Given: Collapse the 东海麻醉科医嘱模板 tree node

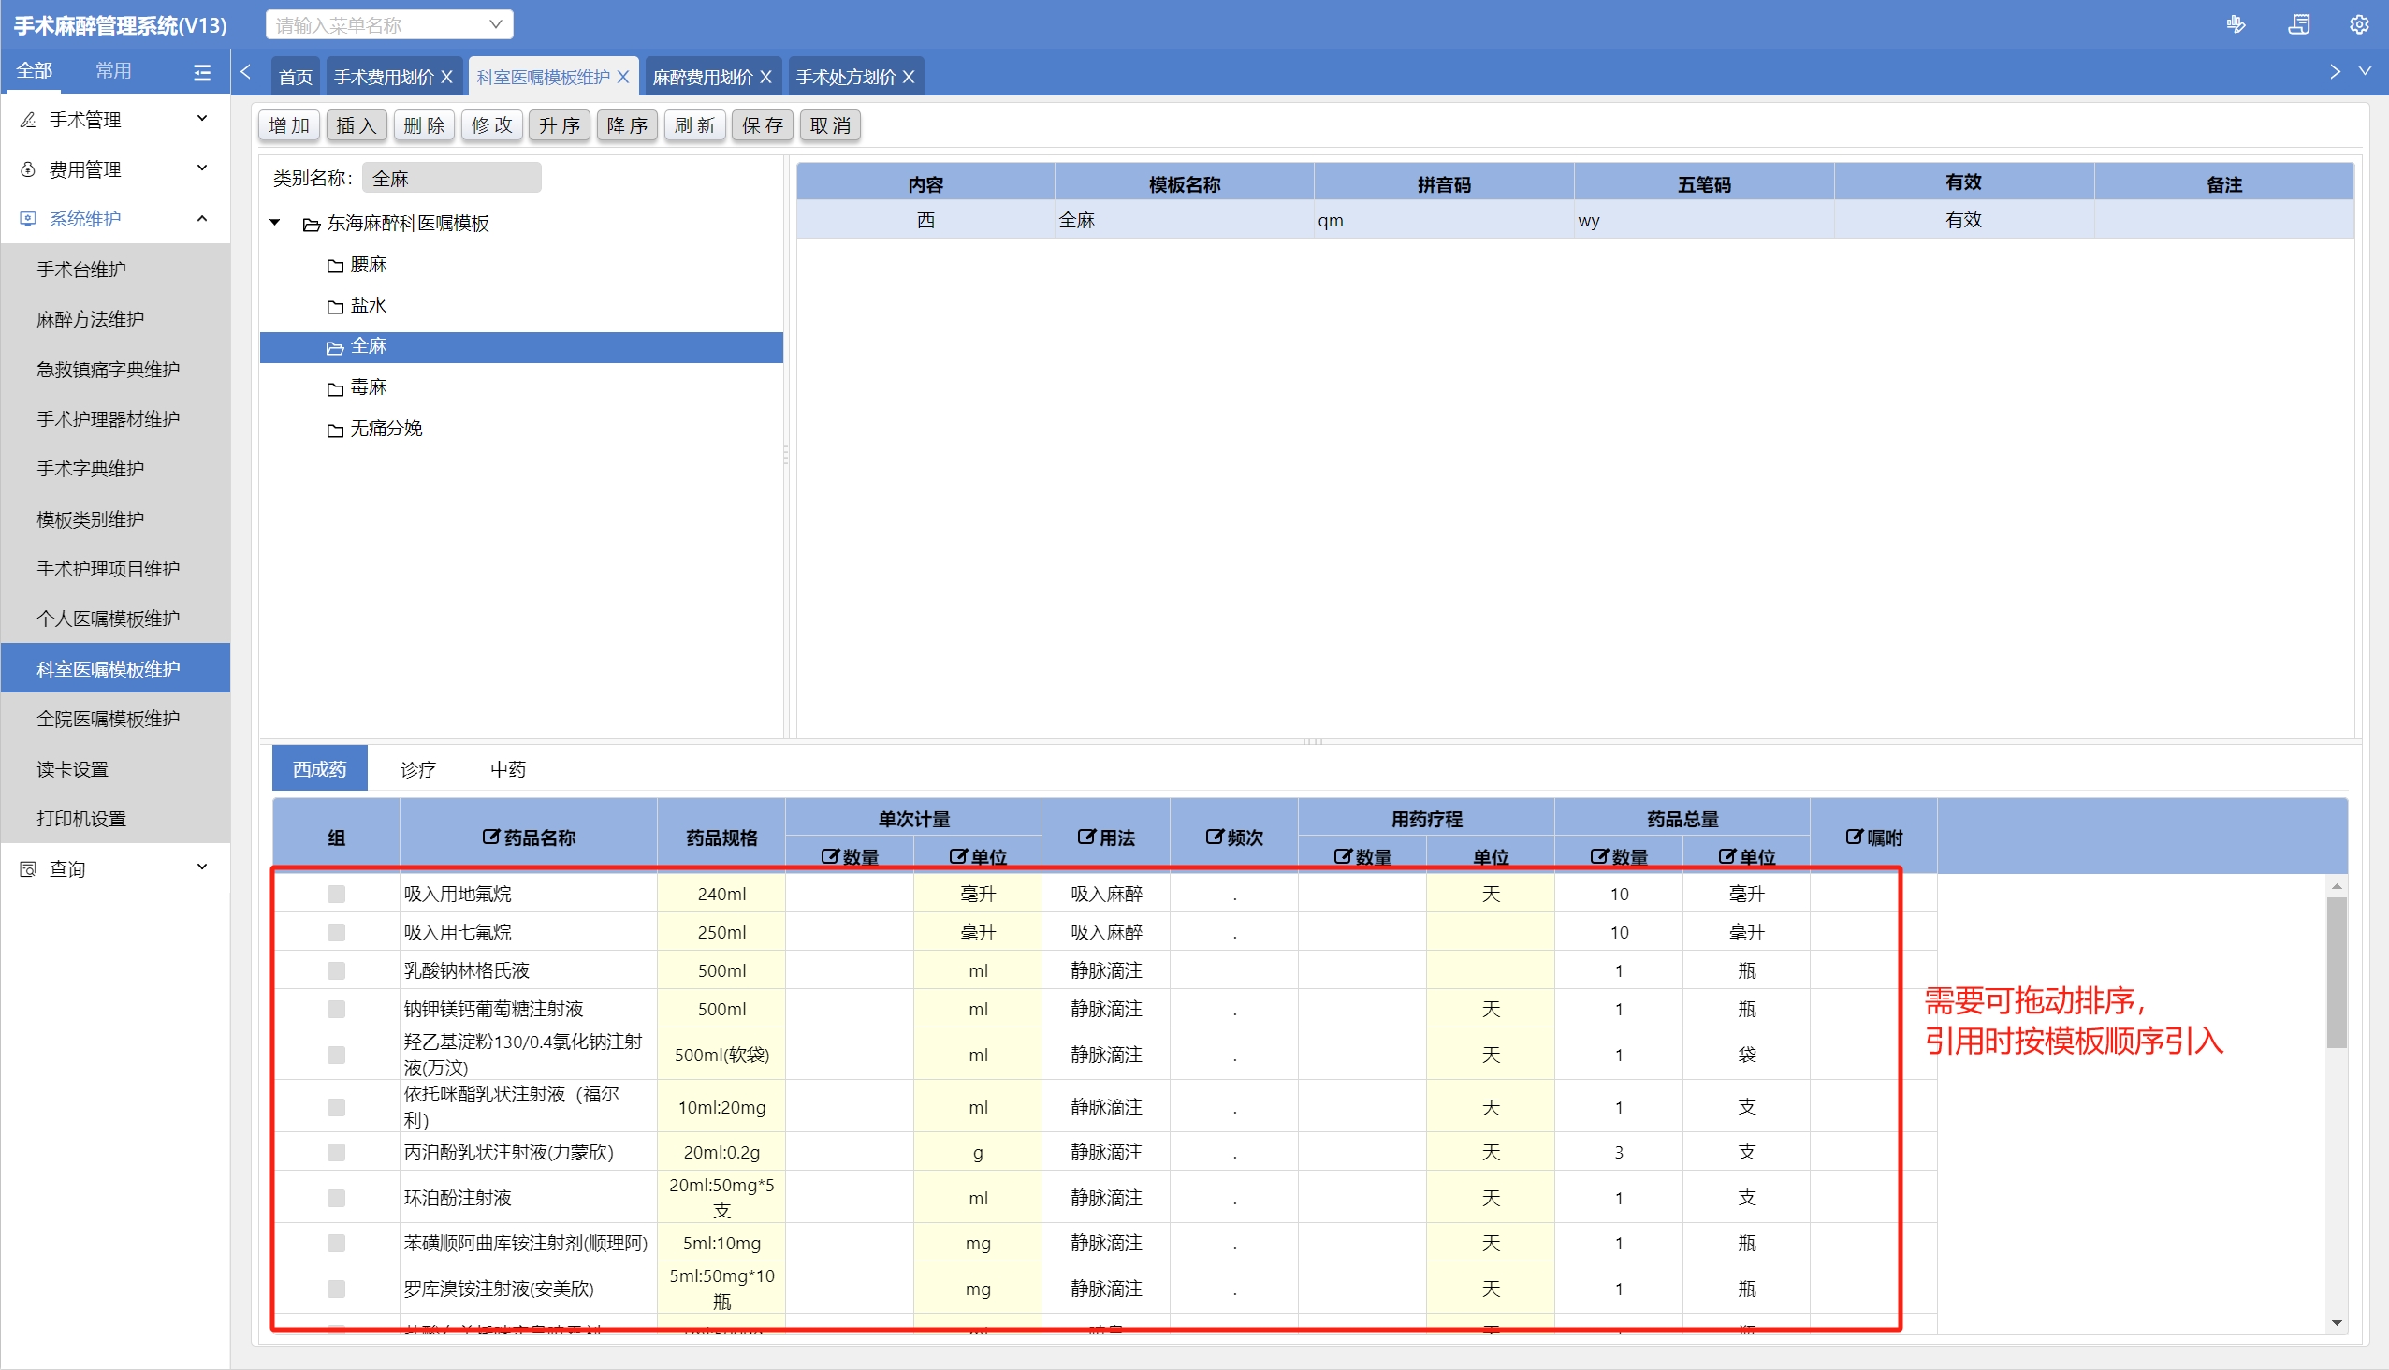Looking at the screenshot, I should click(x=275, y=223).
